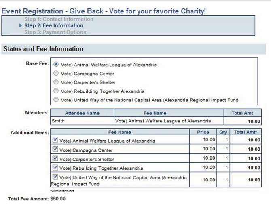Click the Price column header
Image resolution: width=271 pixels, height=219 pixels.
click(203, 132)
